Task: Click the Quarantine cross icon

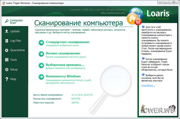Action: click(x=7, y=50)
